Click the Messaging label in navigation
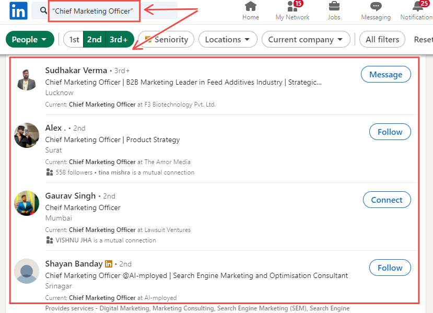433x313 pixels. point(376,17)
